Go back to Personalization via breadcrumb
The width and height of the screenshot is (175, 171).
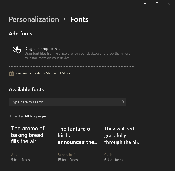[34, 19]
